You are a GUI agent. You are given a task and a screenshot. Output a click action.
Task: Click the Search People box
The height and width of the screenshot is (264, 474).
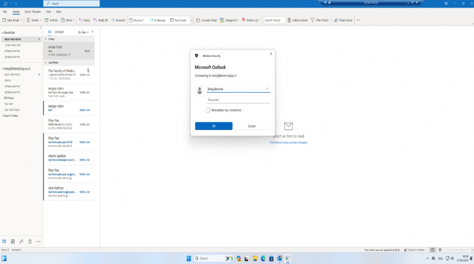click(x=274, y=20)
